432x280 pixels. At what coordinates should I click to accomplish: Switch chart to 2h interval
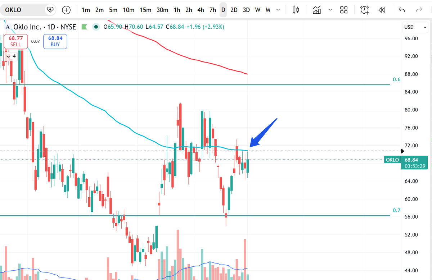click(189, 10)
